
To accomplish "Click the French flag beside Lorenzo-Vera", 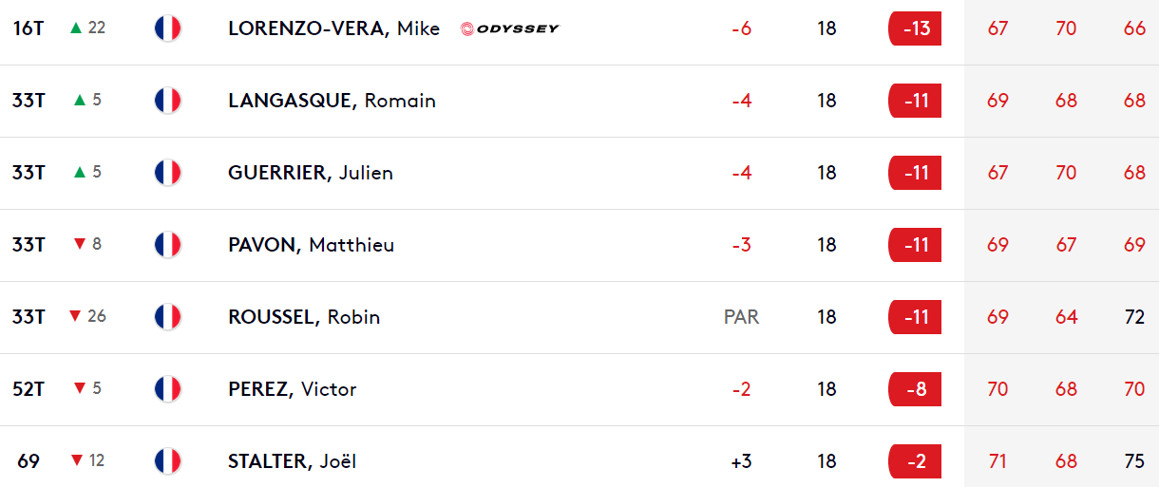I will 167,28.
